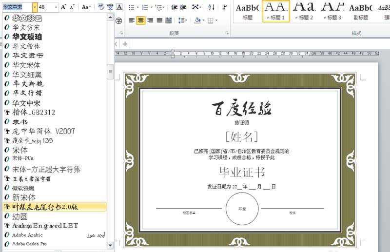Expand the Change Case Aa dropdown
Image resolution: width=390 pixels, height=252 pixels.
pyautogui.click(x=86, y=7)
